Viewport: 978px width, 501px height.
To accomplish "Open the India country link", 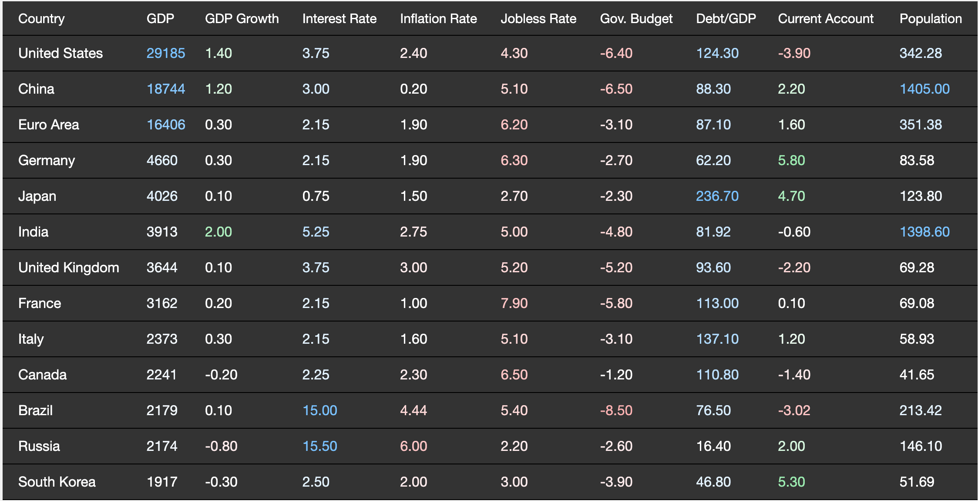I will coord(33,232).
